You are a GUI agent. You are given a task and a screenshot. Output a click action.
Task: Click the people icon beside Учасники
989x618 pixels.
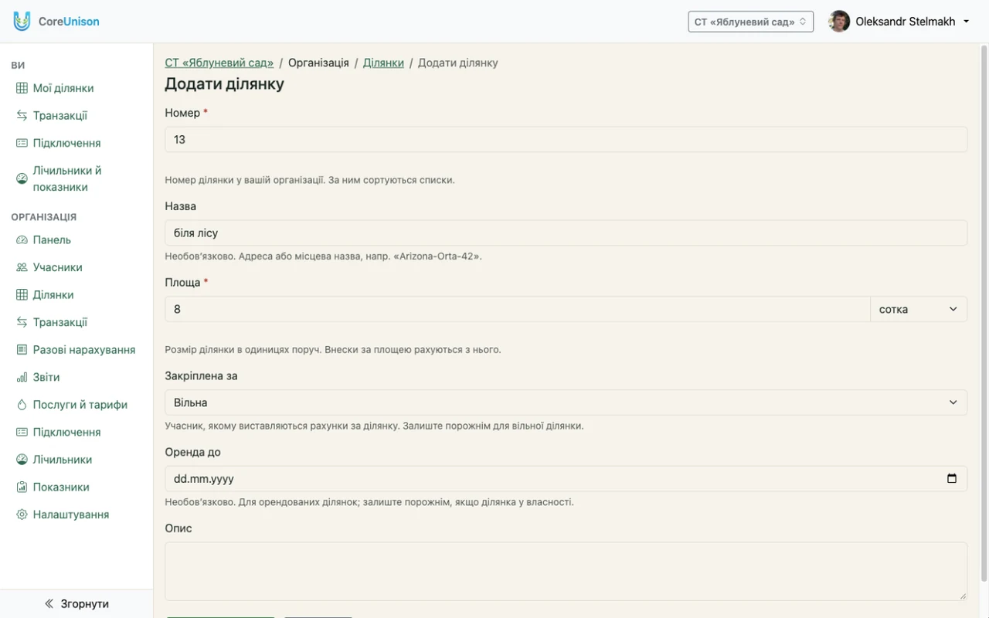coord(22,267)
